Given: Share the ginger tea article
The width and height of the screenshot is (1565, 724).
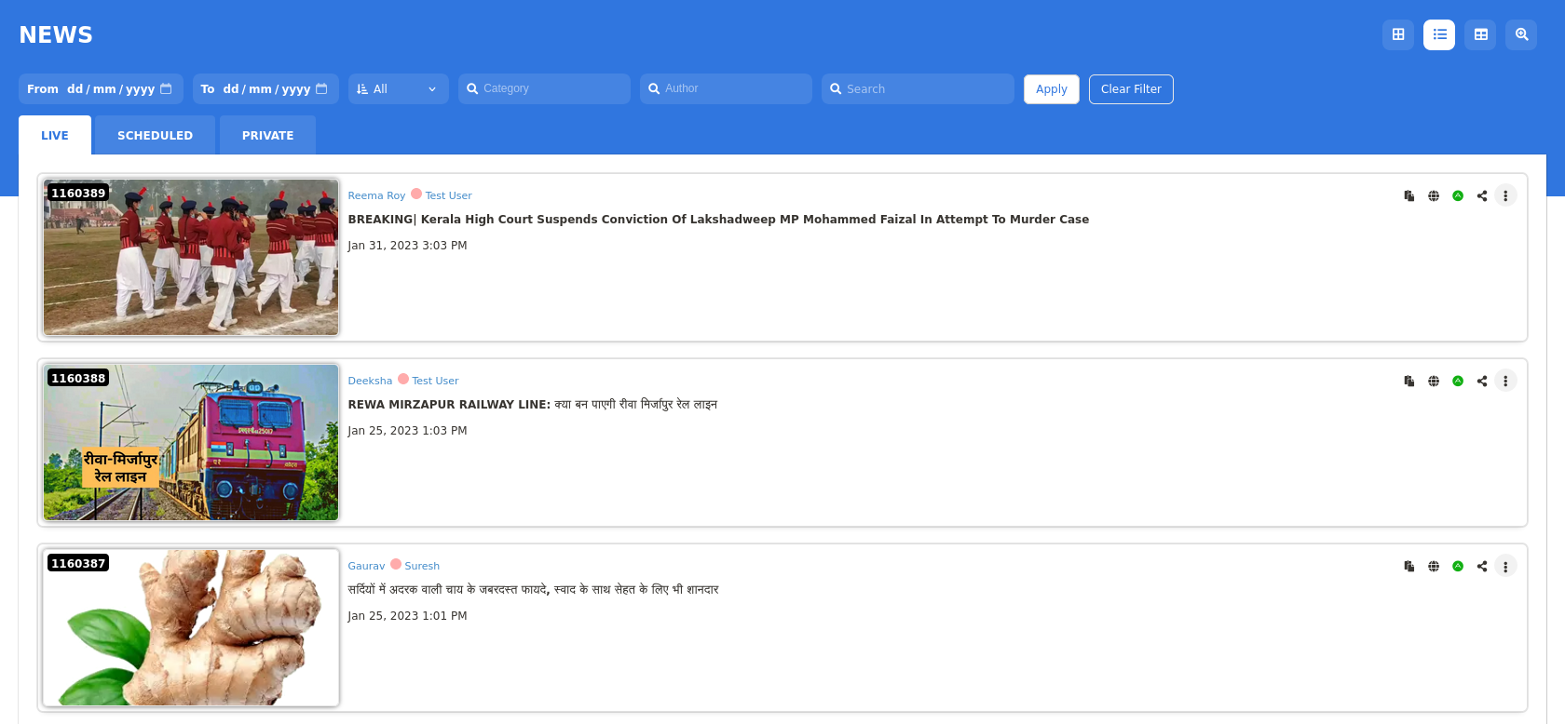Looking at the screenshot, I should (x=1482, y=566).
